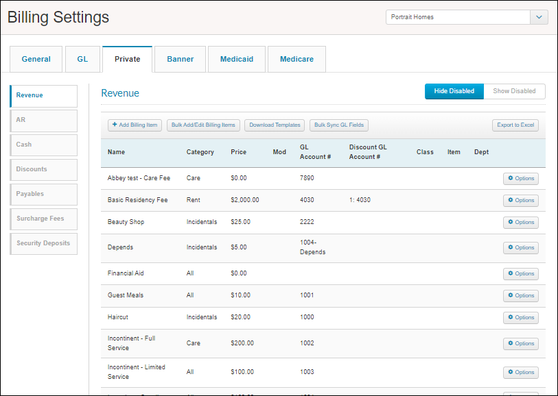Click GL account number 2222
558x396 pixels.
pyautogui.click(x=307, y=222)
